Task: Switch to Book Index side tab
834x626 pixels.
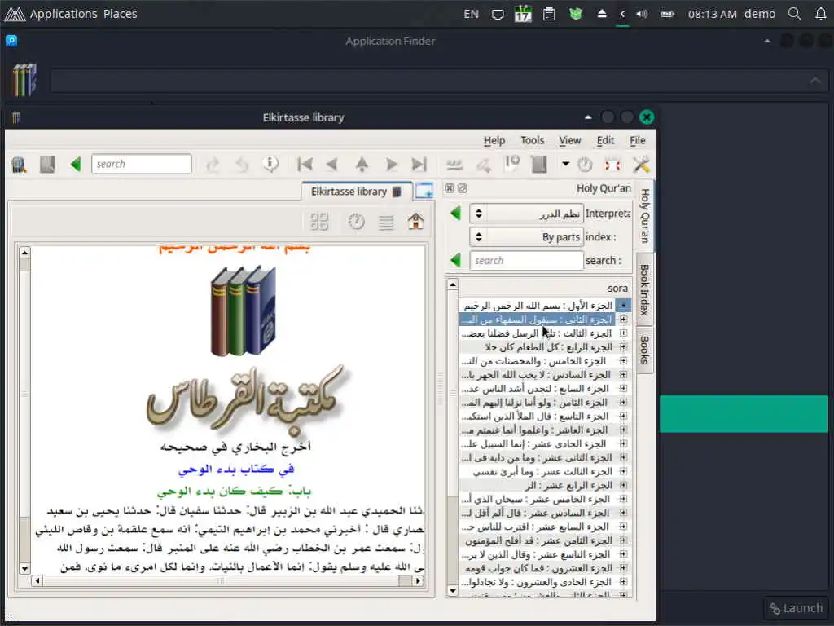Action: (645, 289)
